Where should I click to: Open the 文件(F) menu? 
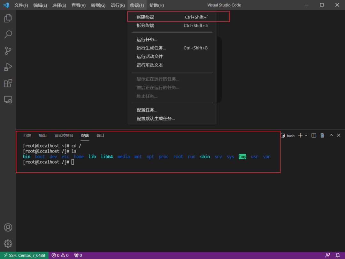pyautogui.click(x=21, y=5)
